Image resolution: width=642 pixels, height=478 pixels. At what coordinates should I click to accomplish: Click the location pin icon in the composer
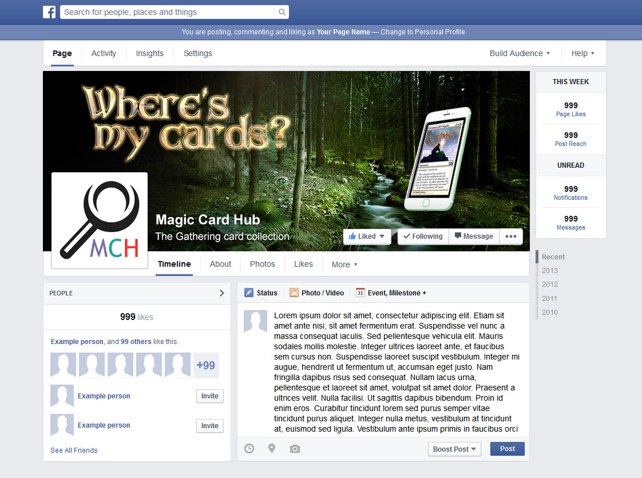coord(272,449)
